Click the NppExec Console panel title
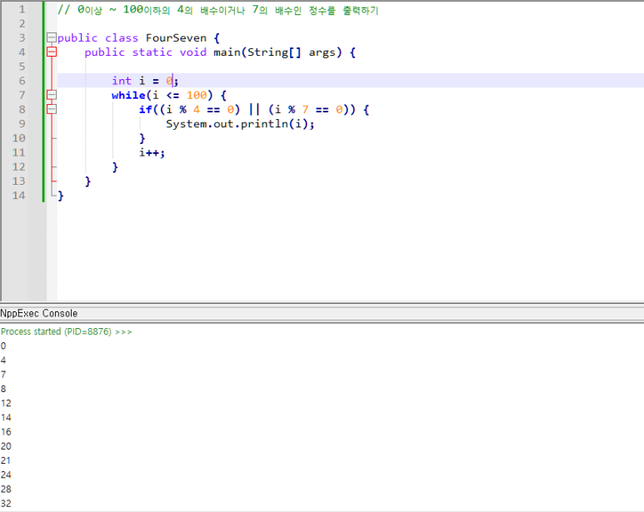This screenshot has height=512, width=644. tap(39, 313)
